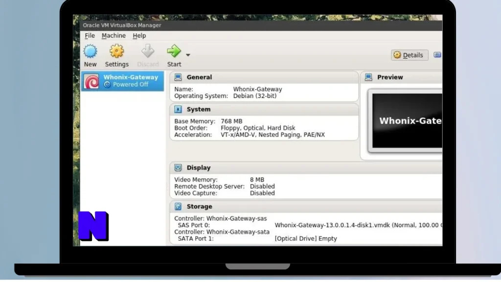Open the File menu
Screen dimensions: 501x282
click(90, 35)
